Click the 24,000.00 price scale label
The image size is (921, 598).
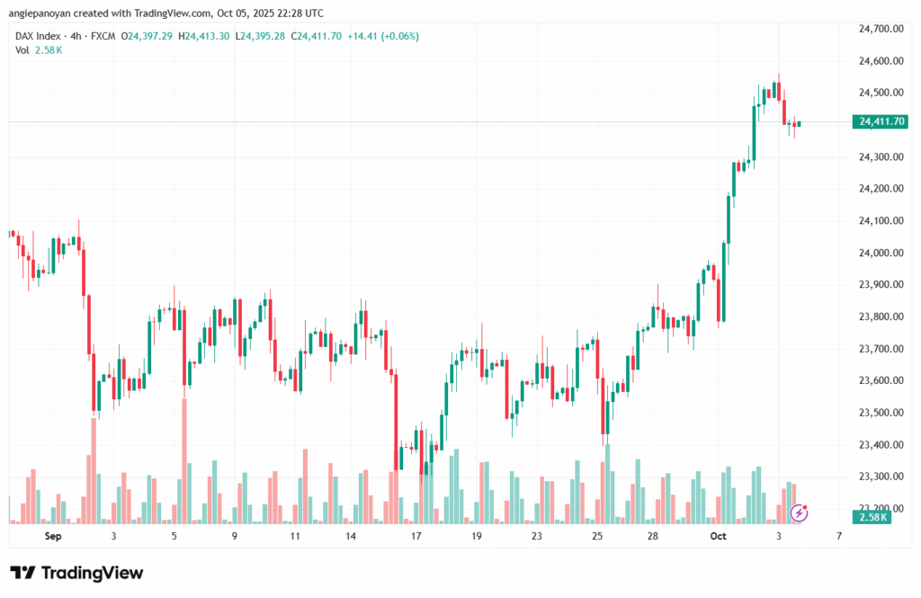coord(881,253)
